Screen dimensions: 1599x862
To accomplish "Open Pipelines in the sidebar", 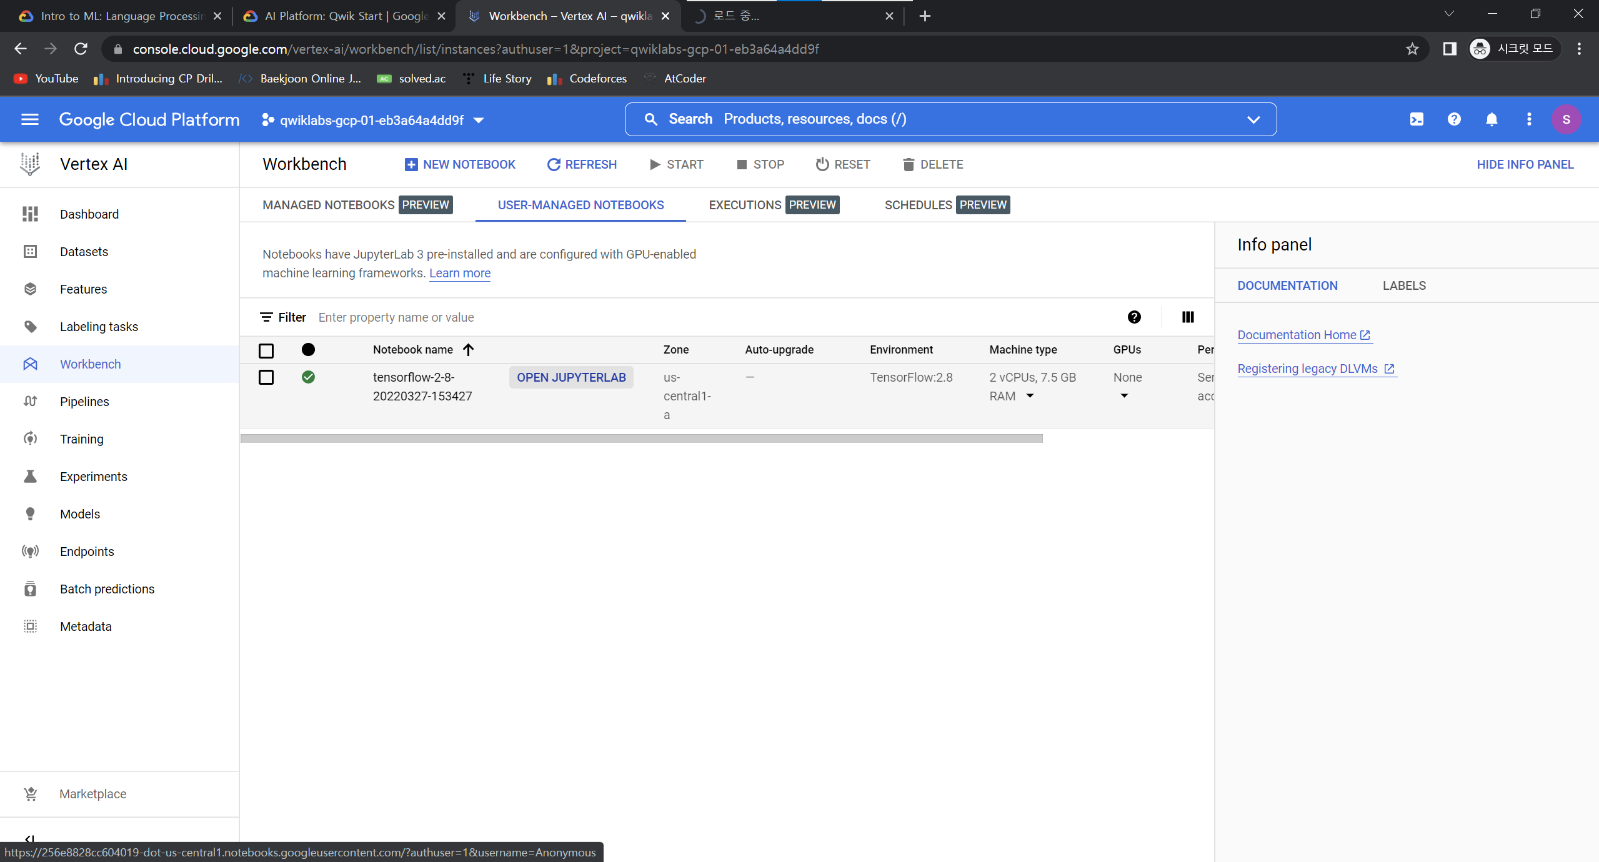I will (84, 402).
